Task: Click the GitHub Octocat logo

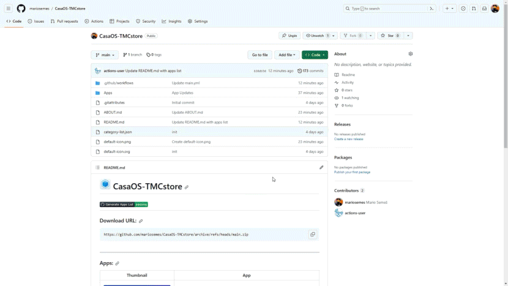Action: click(21, 9)
